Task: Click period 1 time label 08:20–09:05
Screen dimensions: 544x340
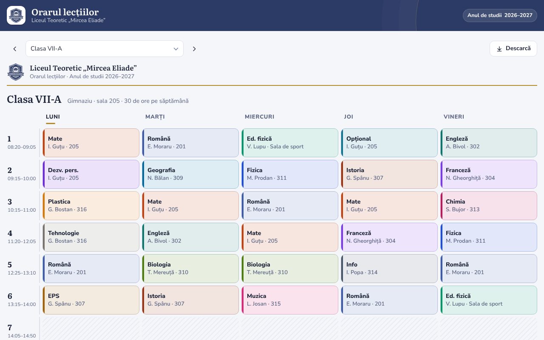Action: [22, 147]
